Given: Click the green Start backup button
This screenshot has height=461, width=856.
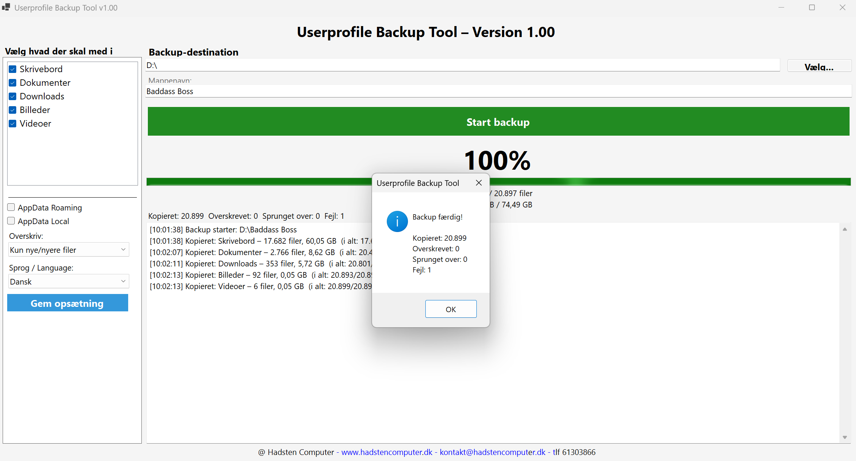Looking at the screenshot, I should (x=498, y=122).
